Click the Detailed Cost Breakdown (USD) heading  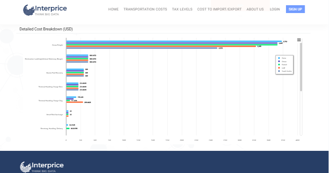pyautogui.click(x=46, y=29)
